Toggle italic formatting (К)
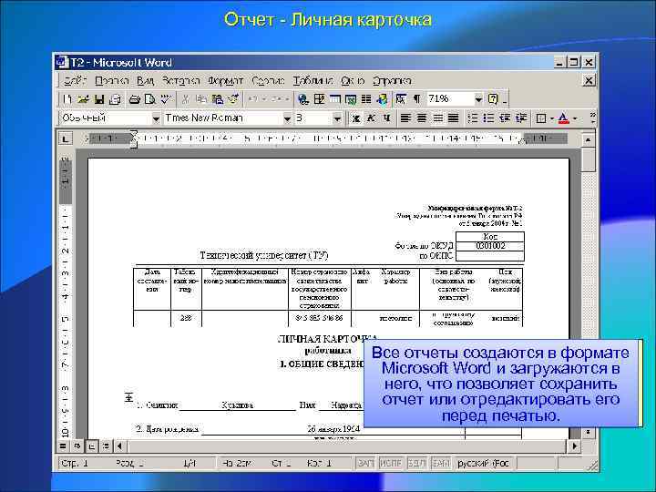This screenshot has height=492, width=656. (x=371, y=118)
